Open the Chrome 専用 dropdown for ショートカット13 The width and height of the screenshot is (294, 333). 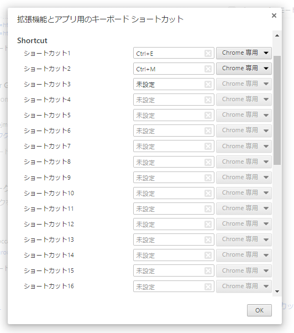(244, 240)
